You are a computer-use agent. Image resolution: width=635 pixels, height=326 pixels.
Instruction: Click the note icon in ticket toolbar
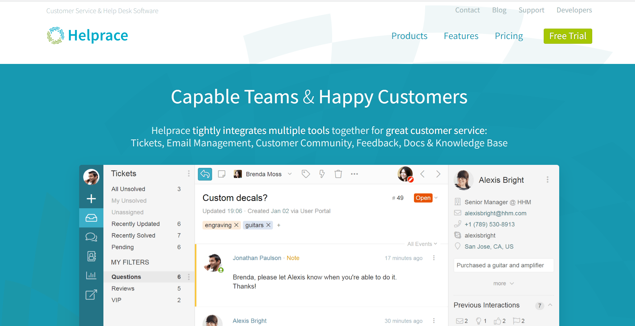click(222, 174)
